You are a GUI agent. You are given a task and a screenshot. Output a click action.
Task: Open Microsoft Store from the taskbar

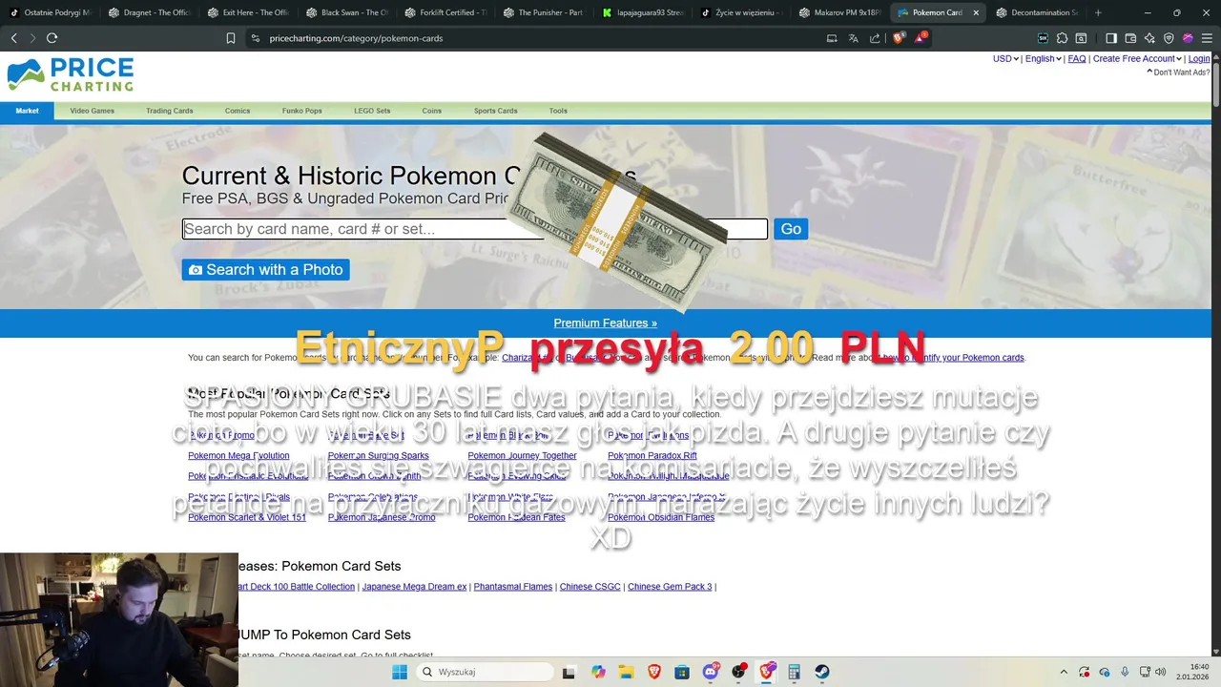(x=682, y=672)
